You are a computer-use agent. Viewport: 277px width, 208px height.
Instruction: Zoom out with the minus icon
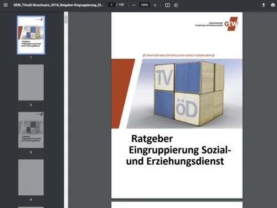[134, 5]
